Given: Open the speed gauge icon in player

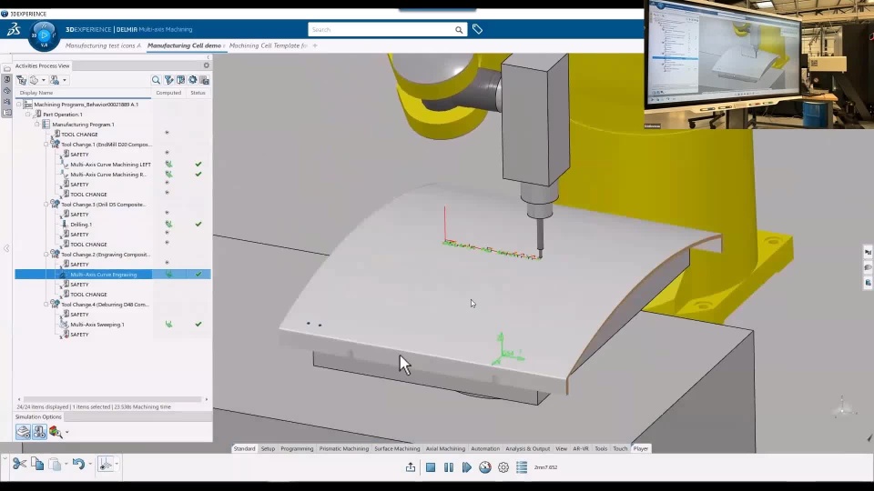Looking at the screenshot, I should tap(485, 467).
